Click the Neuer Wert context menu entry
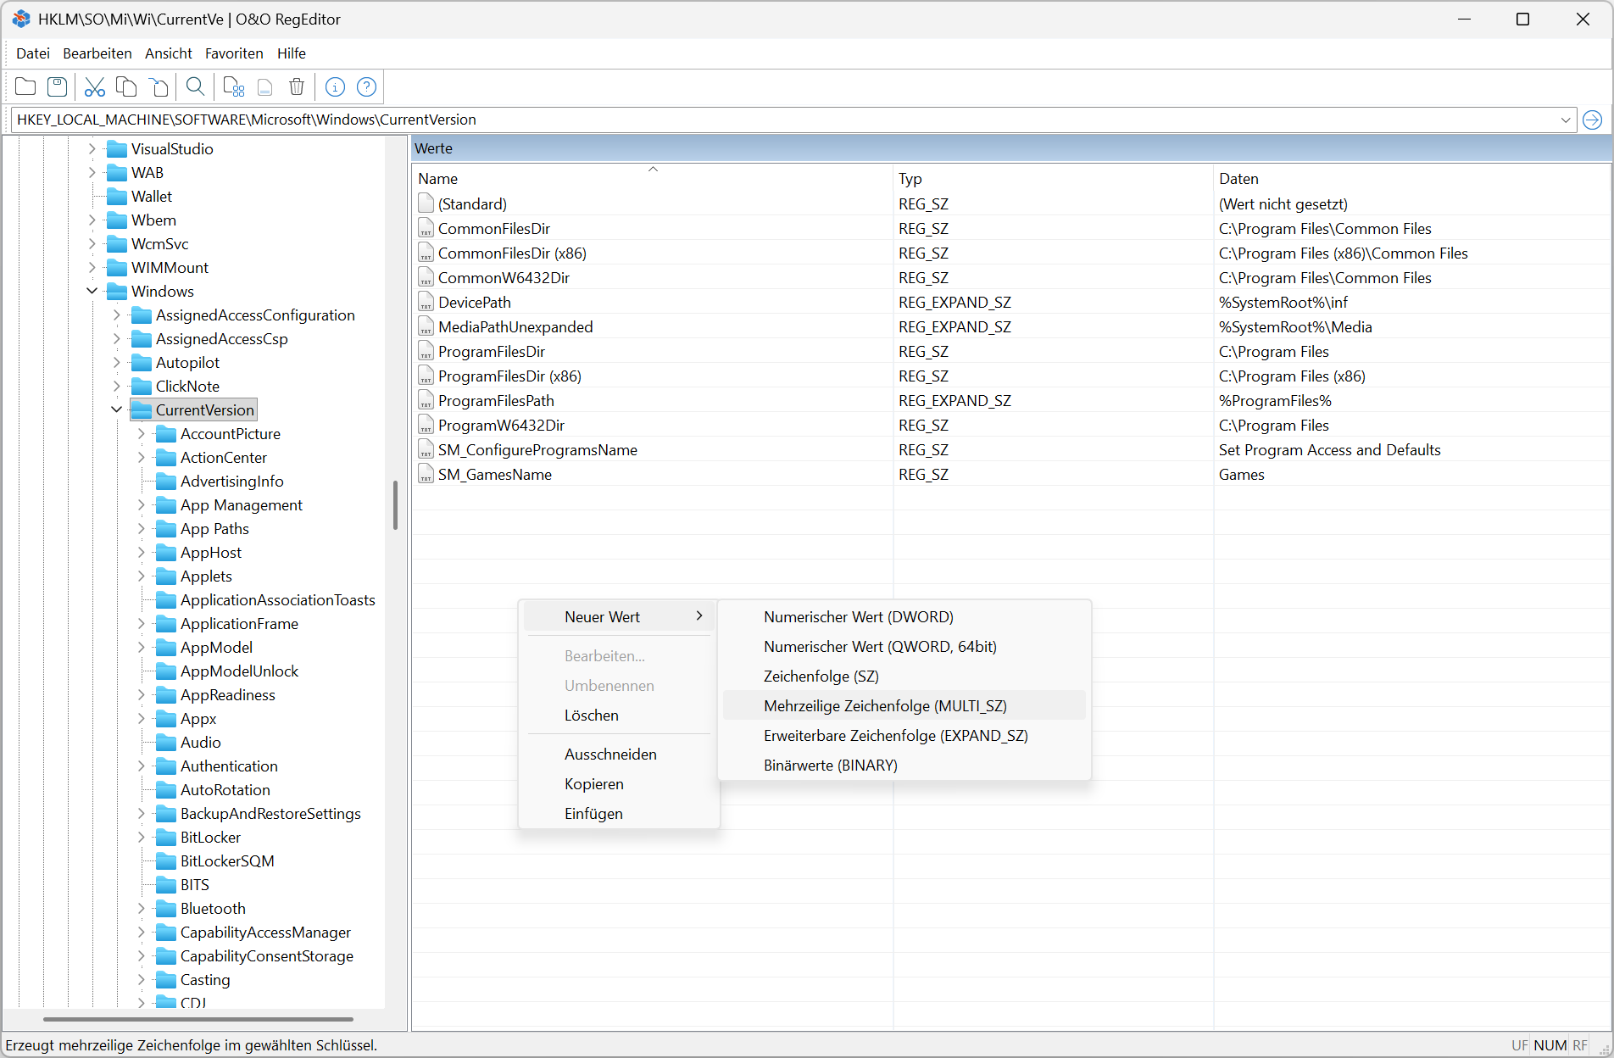Screen dimensions: 1614x1058 coord(619,617)
